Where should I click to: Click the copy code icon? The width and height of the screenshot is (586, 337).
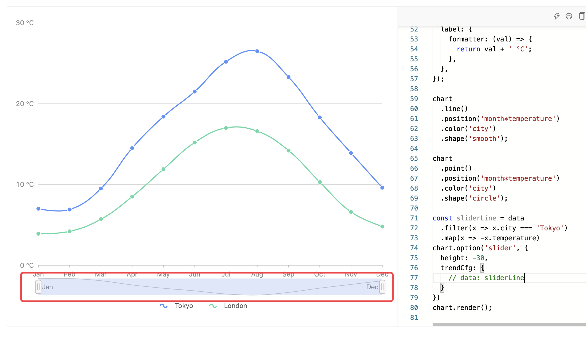(582, 16)
